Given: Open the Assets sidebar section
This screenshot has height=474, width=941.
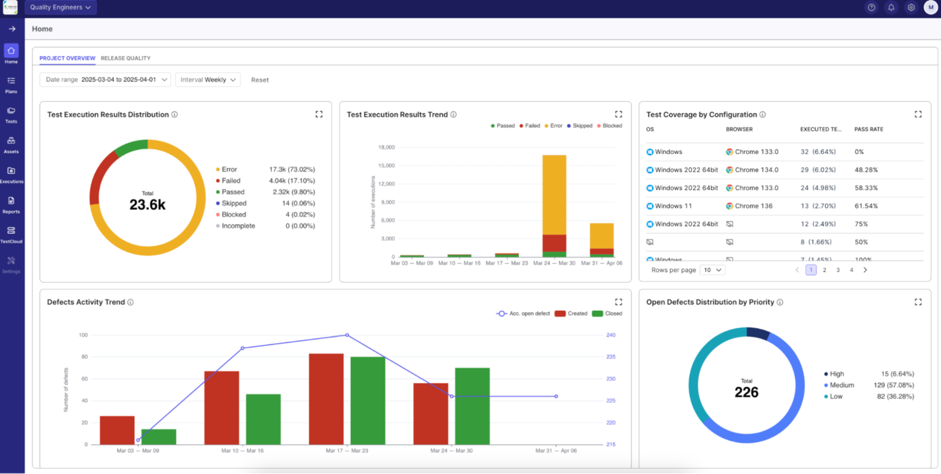Looking at the screenshot, I should click(11, 143).
